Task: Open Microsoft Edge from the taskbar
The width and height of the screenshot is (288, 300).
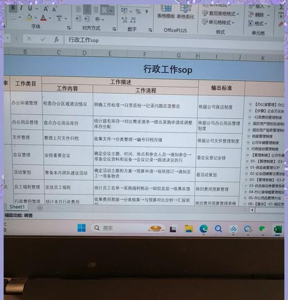Action: coord(203,228)
